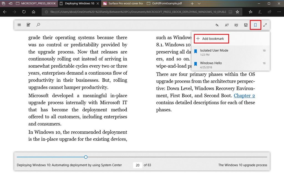Open the Settings and more menu
The width and height of the screenshot is (284, 174).
point(279,12)
